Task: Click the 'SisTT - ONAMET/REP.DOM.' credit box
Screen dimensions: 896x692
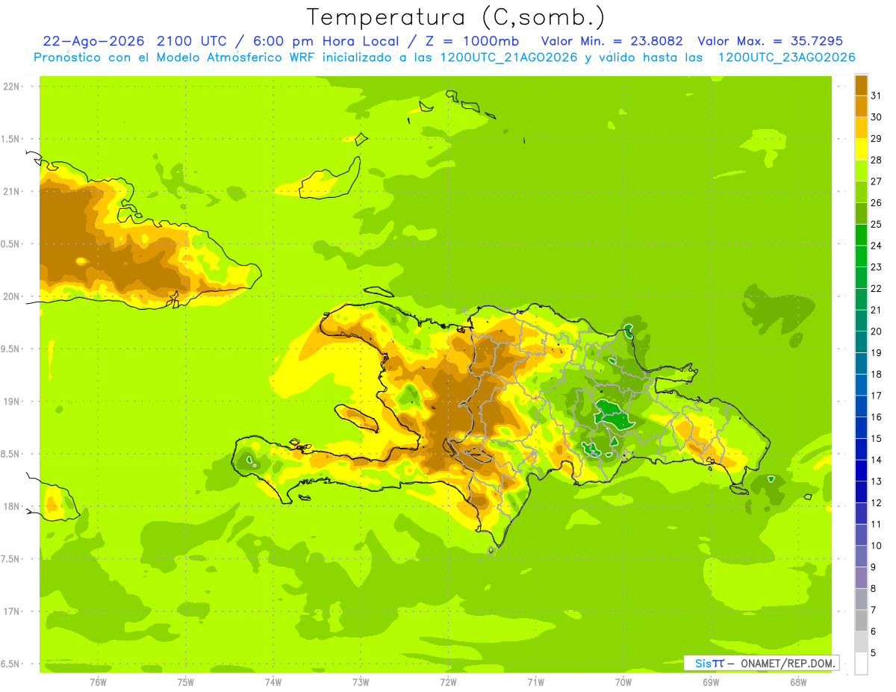Action: click(762, 663)
